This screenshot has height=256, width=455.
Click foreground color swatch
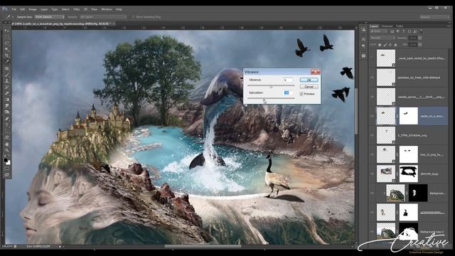[x=6, y=160]
